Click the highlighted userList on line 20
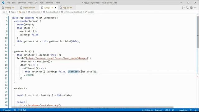The height and width of the screenshot is (112, 199). [73, 72]
